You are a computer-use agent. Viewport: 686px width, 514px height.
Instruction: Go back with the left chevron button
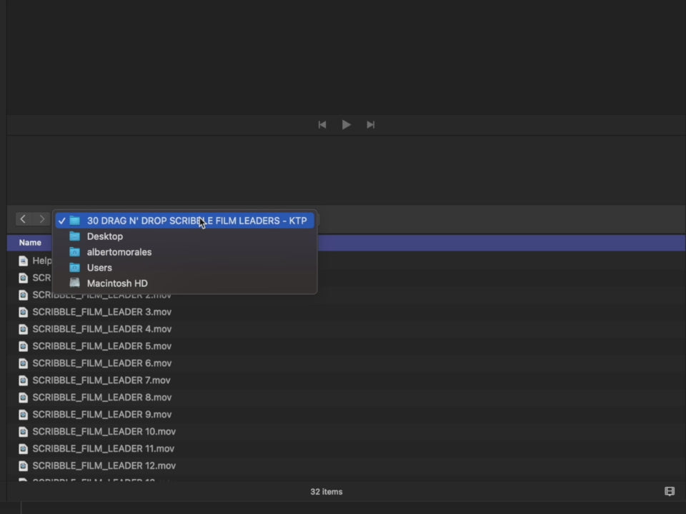(23, 219)
